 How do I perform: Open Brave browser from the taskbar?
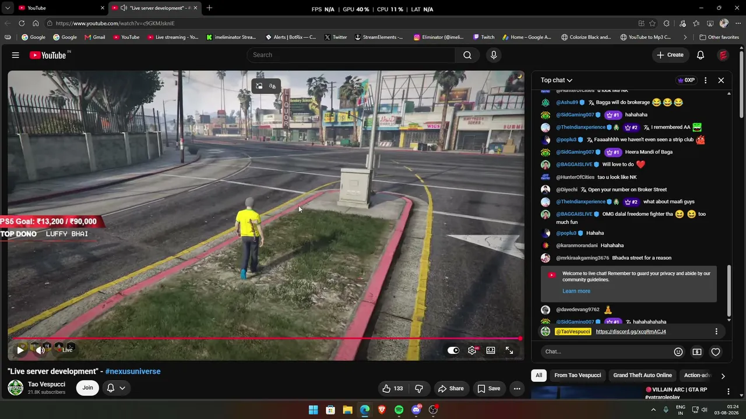382,410
